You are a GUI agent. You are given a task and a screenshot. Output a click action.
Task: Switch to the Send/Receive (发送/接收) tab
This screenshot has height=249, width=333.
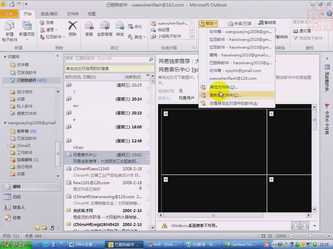point(49,14)
